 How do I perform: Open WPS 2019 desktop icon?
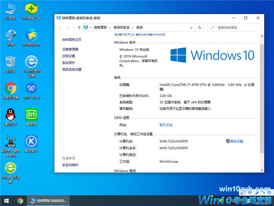(x=31, y=91)
